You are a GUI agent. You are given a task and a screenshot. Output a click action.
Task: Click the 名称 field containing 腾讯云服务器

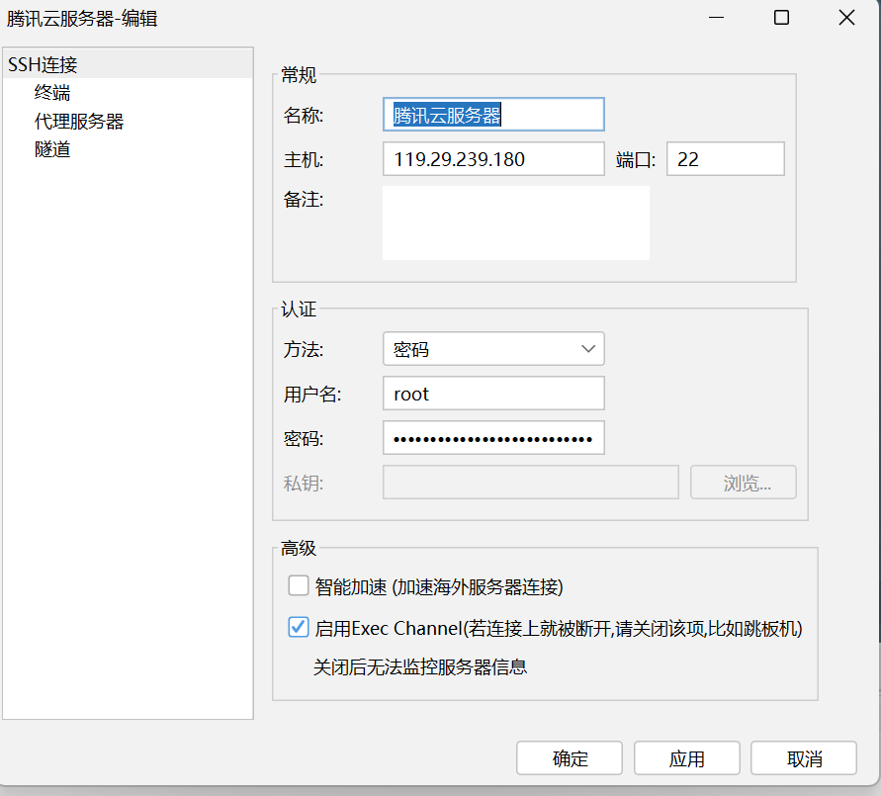pos(493,115)
